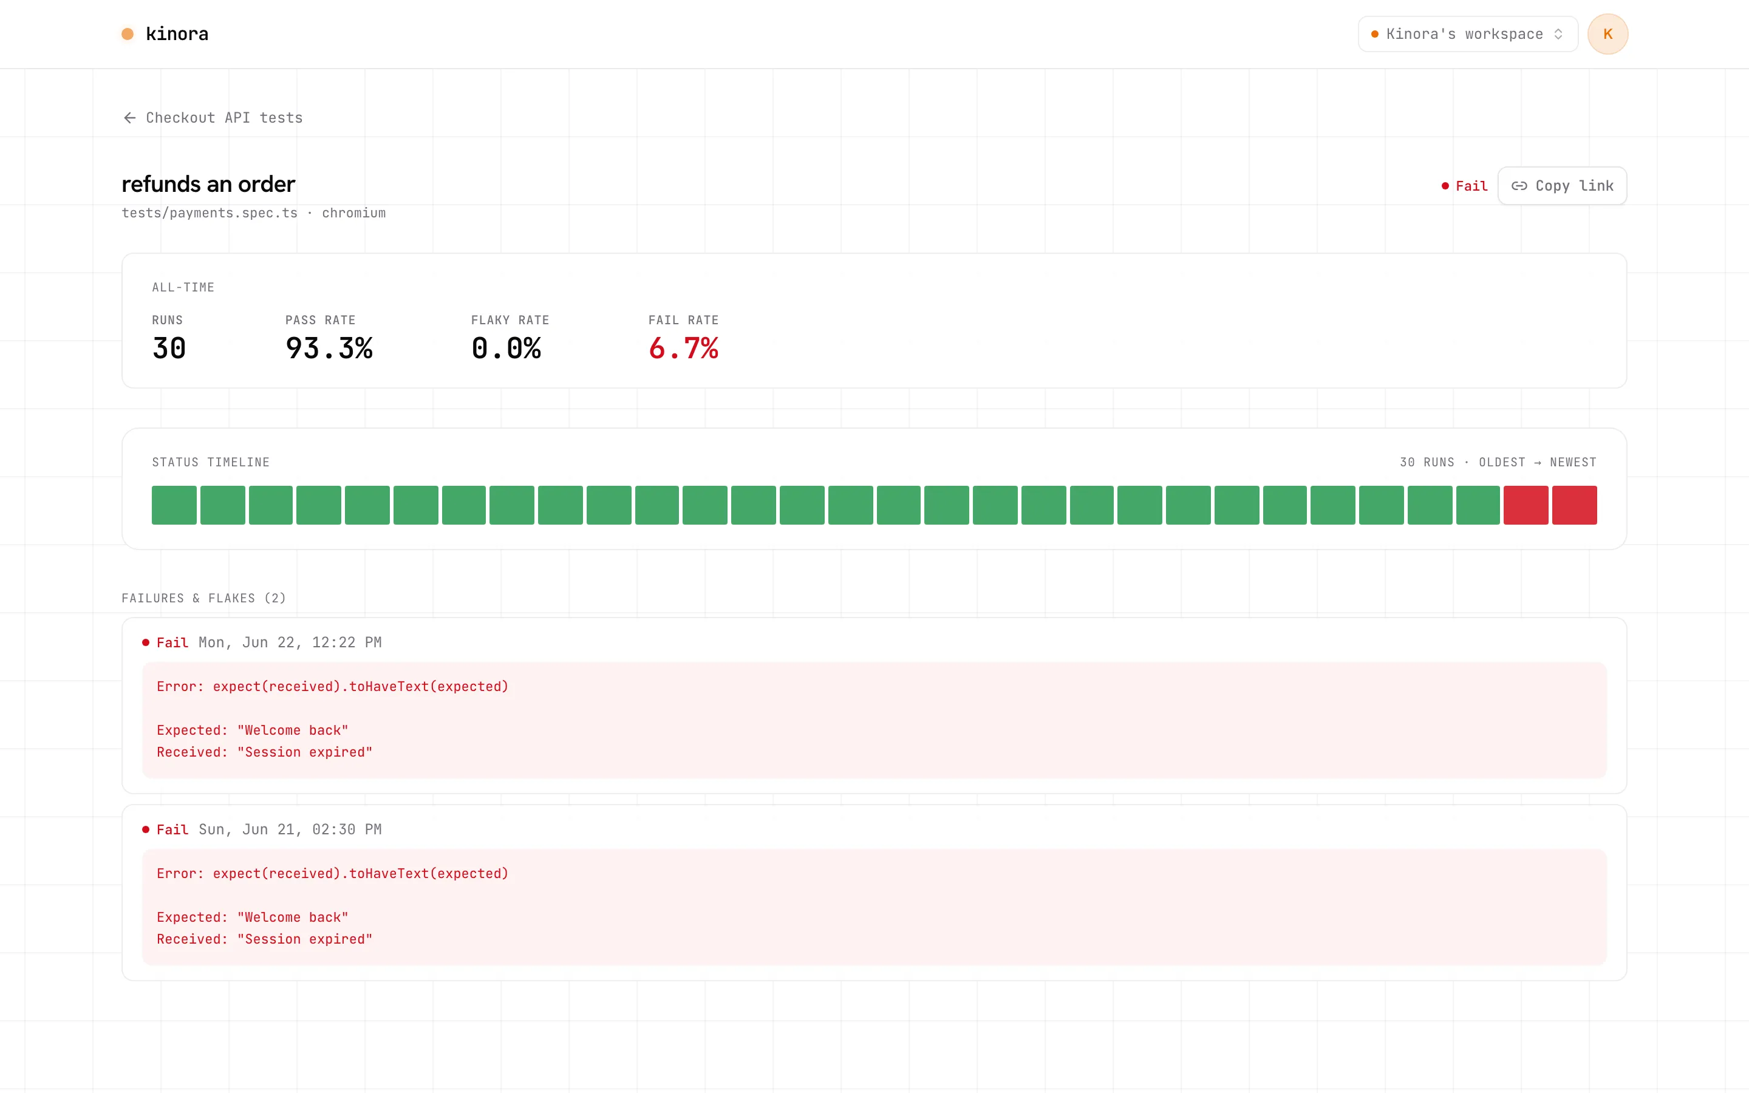The image size is (1749, 1093).
Task: Click the Fail rate value 6.7%
Action: click(683, 349)
